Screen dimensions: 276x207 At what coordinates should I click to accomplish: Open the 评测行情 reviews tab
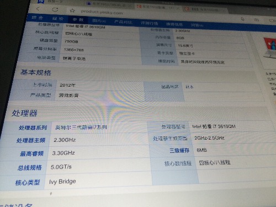[149, 23]
